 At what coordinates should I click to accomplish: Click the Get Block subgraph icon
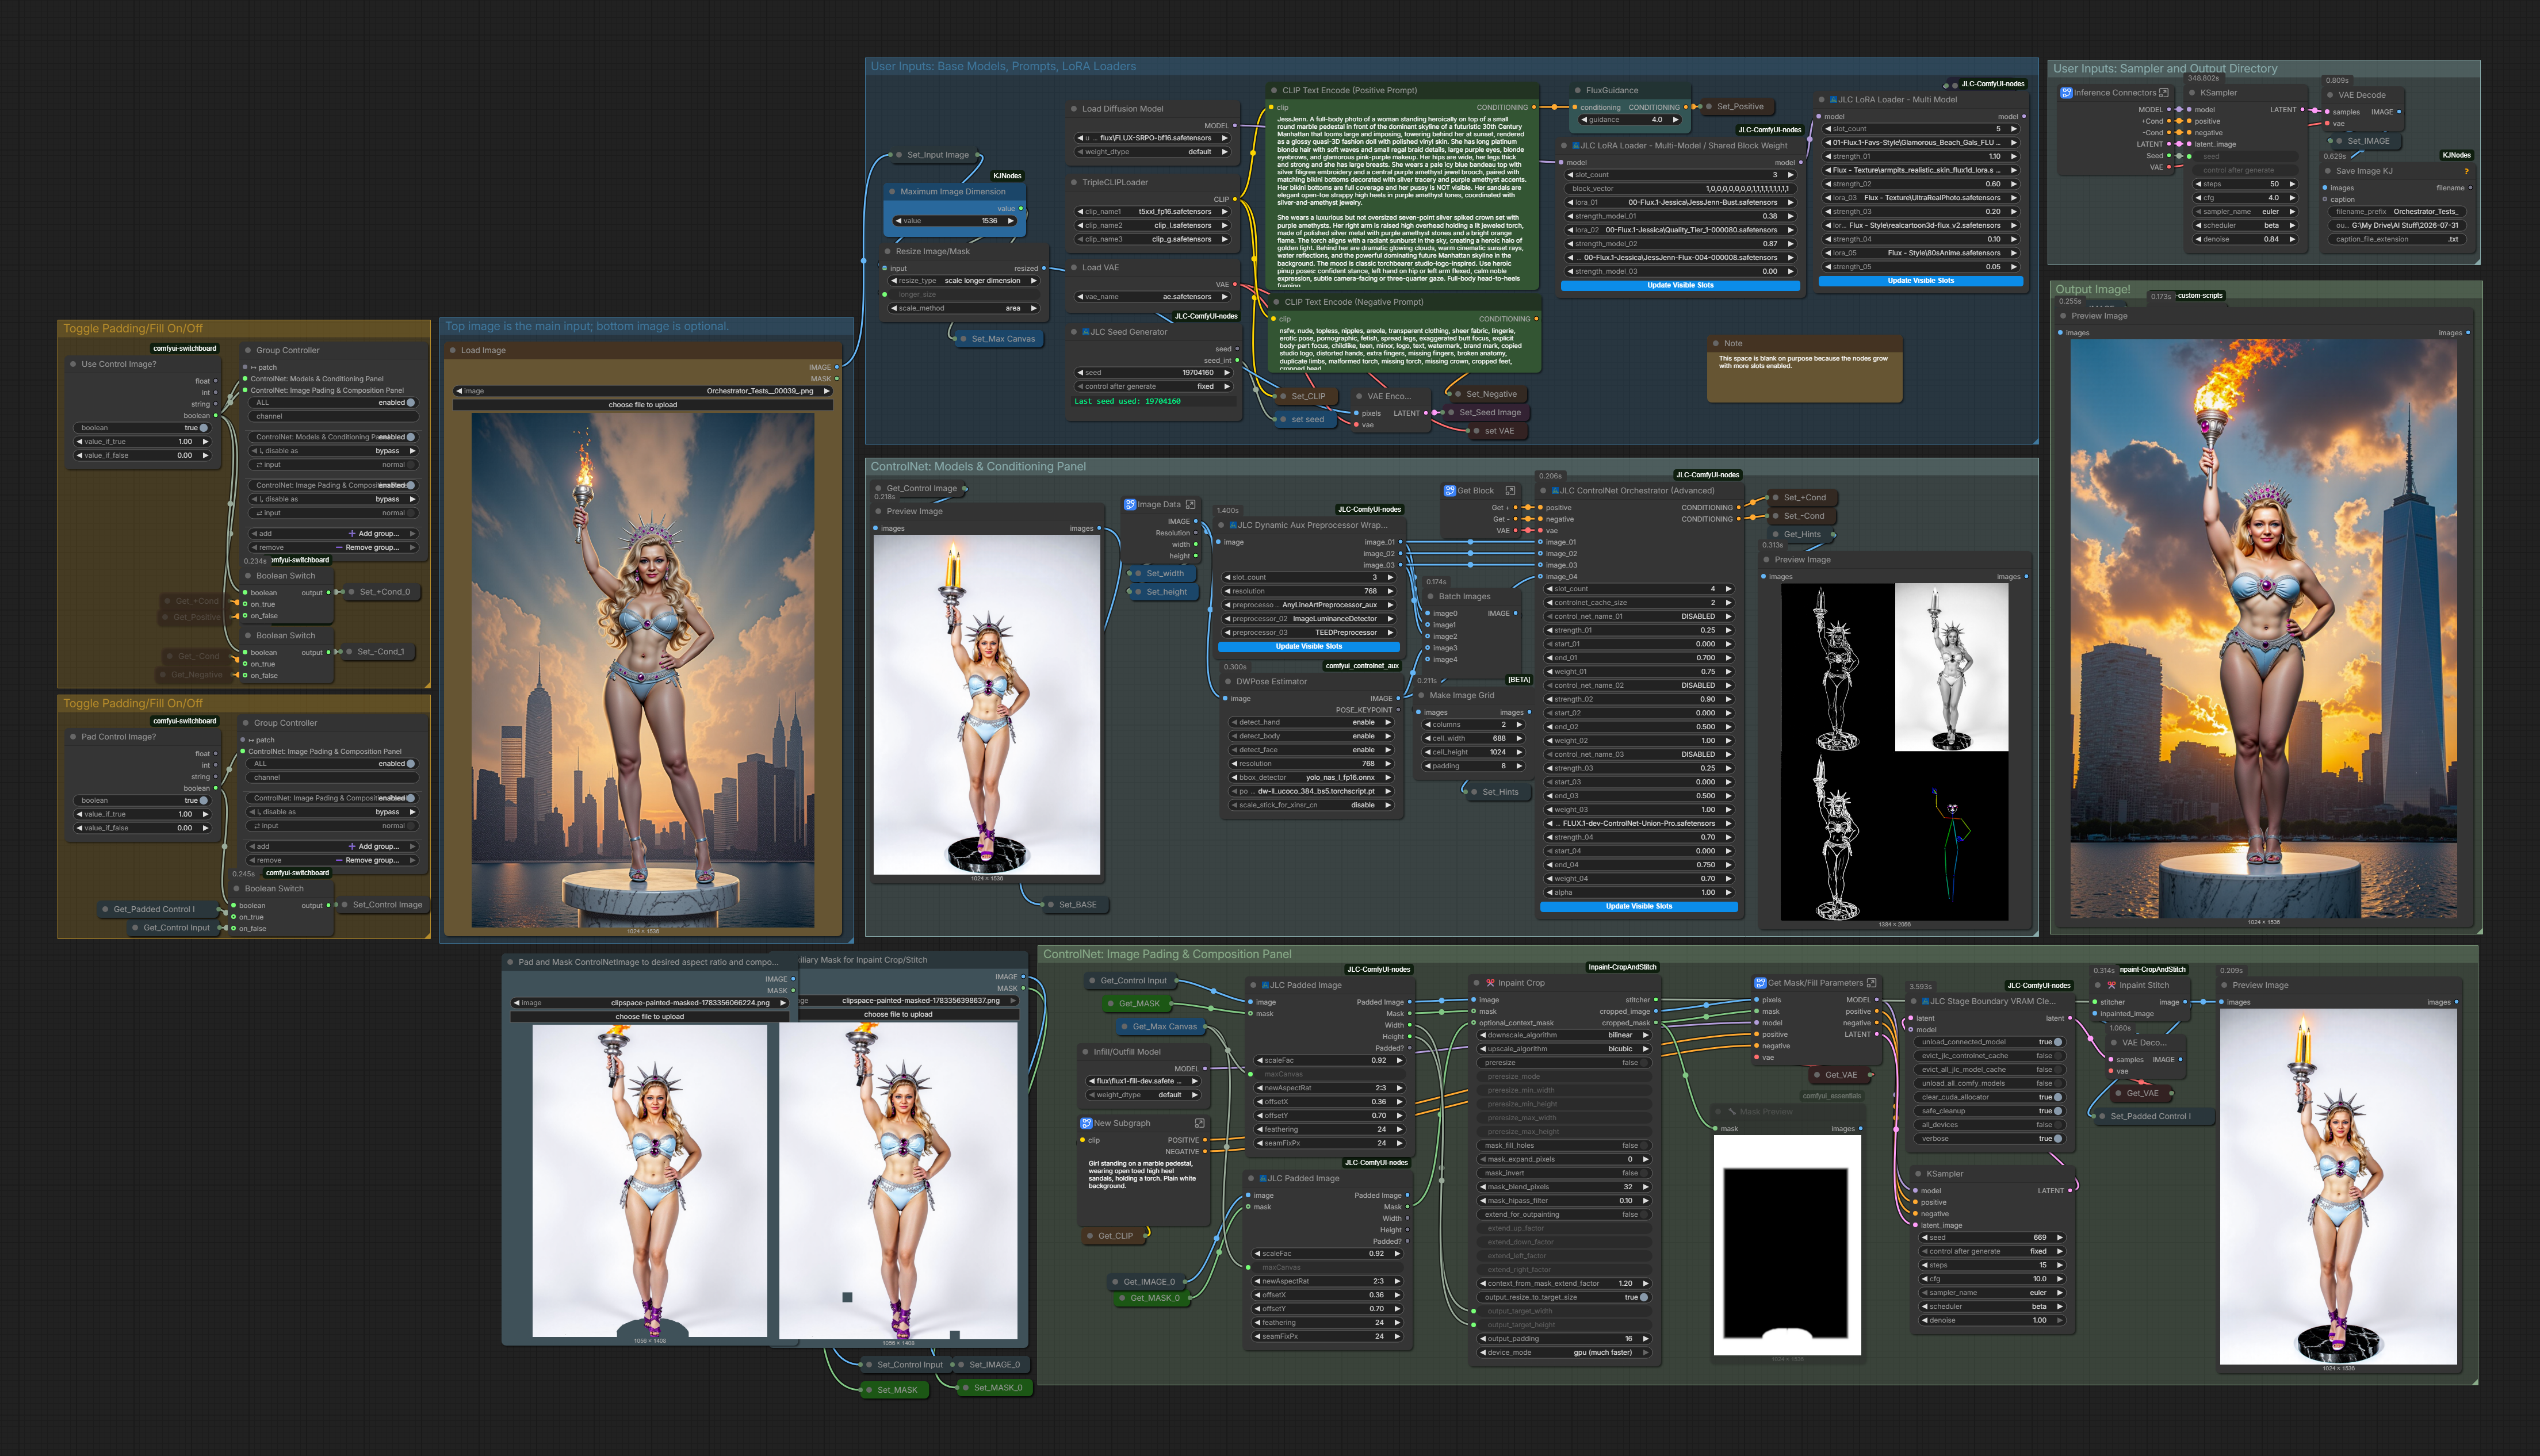1450,491
